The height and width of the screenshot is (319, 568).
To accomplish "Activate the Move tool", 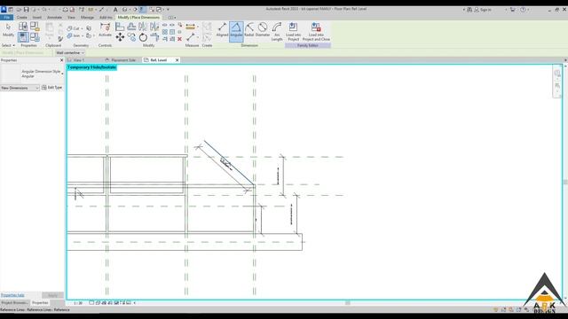I will (x=120, y=37).
